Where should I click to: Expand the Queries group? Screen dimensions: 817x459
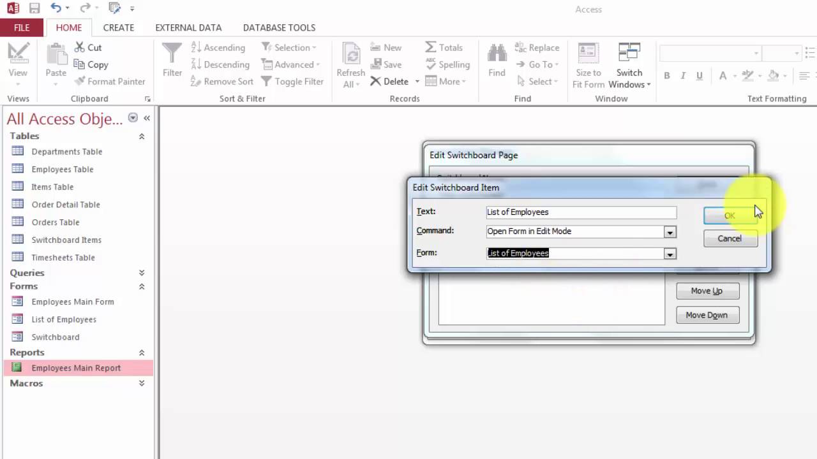click(x=142, y=273)
